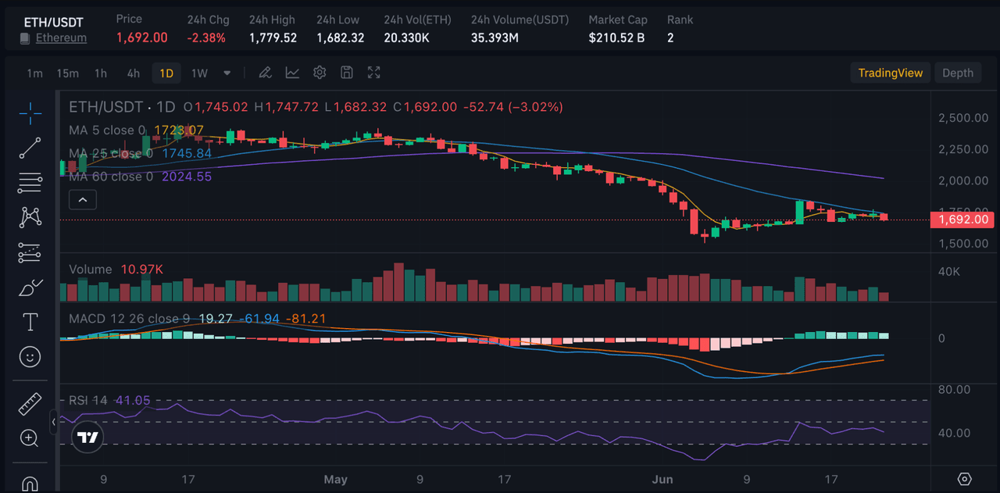The height and width of the screenshot is (493, 1000).
Task: Click the RSI 14 indicator legend
Action: click(x=88, y=400)
